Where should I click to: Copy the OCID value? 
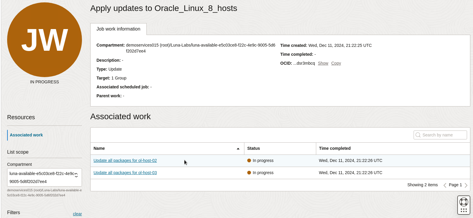pyautogui.click(x=336, y=63)
